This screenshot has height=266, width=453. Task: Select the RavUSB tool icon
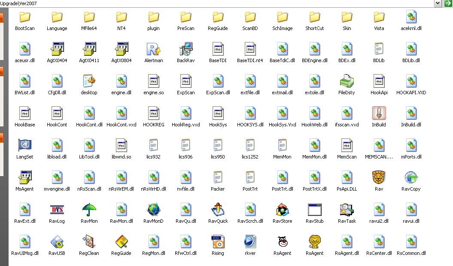click(57, 242)
